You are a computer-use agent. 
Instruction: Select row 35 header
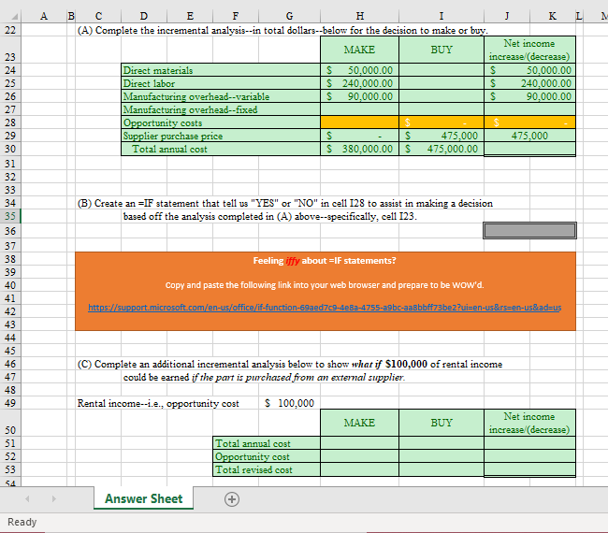coord(10,215)
